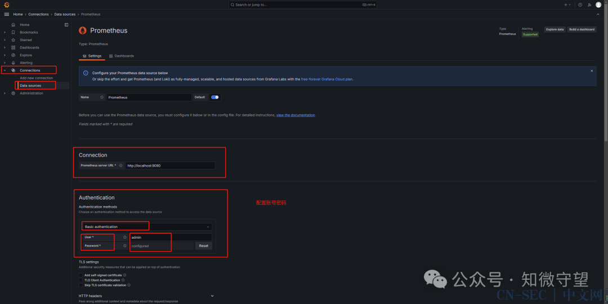Open the free-forever Grafana Cloud plan link

tap(327, 79)
